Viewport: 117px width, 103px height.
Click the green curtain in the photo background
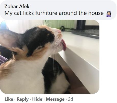[x=61, y=23]
